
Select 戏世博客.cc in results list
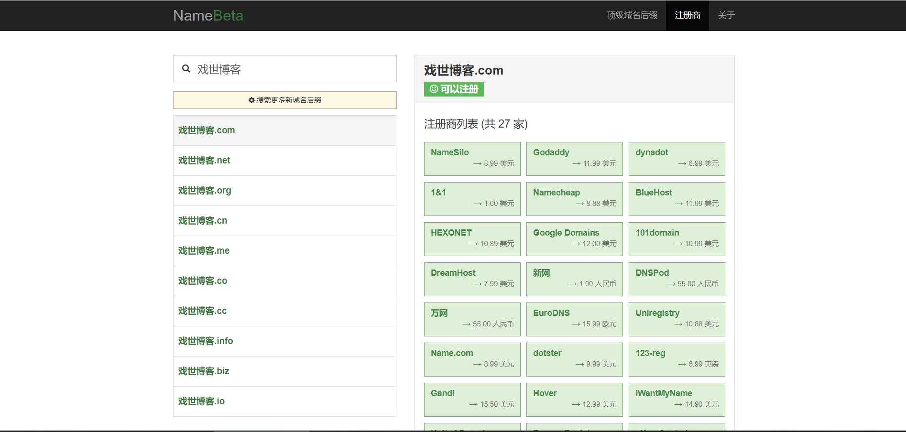(285, 311)
